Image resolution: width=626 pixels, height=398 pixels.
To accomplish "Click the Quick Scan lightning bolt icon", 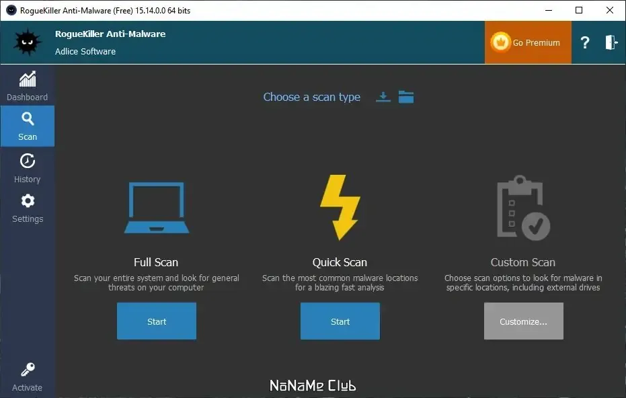I will tap(340, 207).
